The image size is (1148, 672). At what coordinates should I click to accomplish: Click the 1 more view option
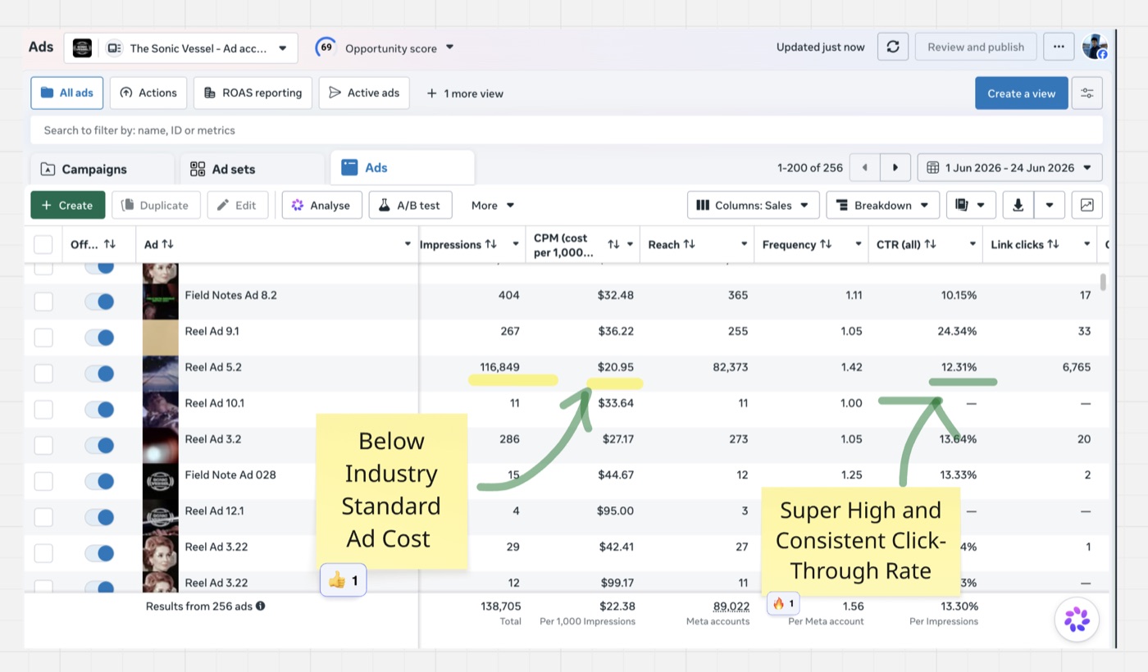click(x=465, y=93)
